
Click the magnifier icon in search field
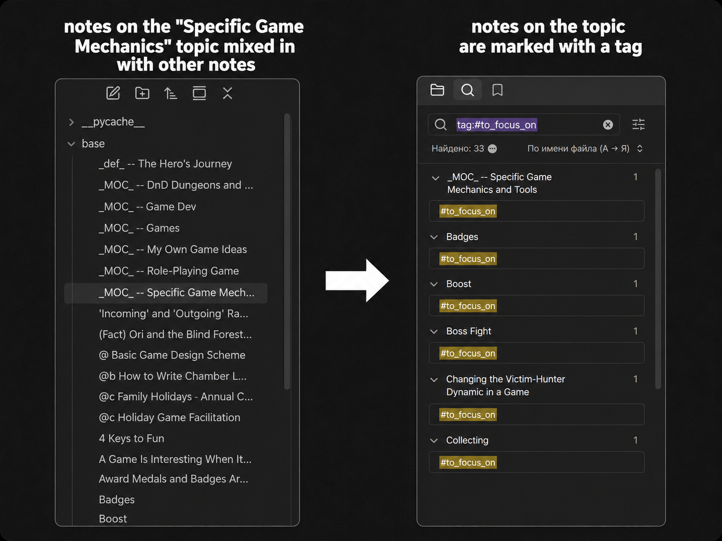click(x=441, y=125)
